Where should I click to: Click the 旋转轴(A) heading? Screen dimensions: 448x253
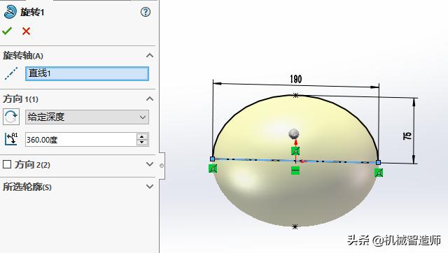click(23, 56)
